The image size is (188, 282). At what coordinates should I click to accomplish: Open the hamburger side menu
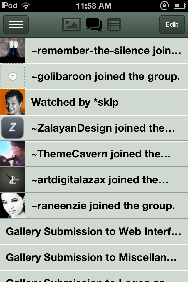(16, 25)
